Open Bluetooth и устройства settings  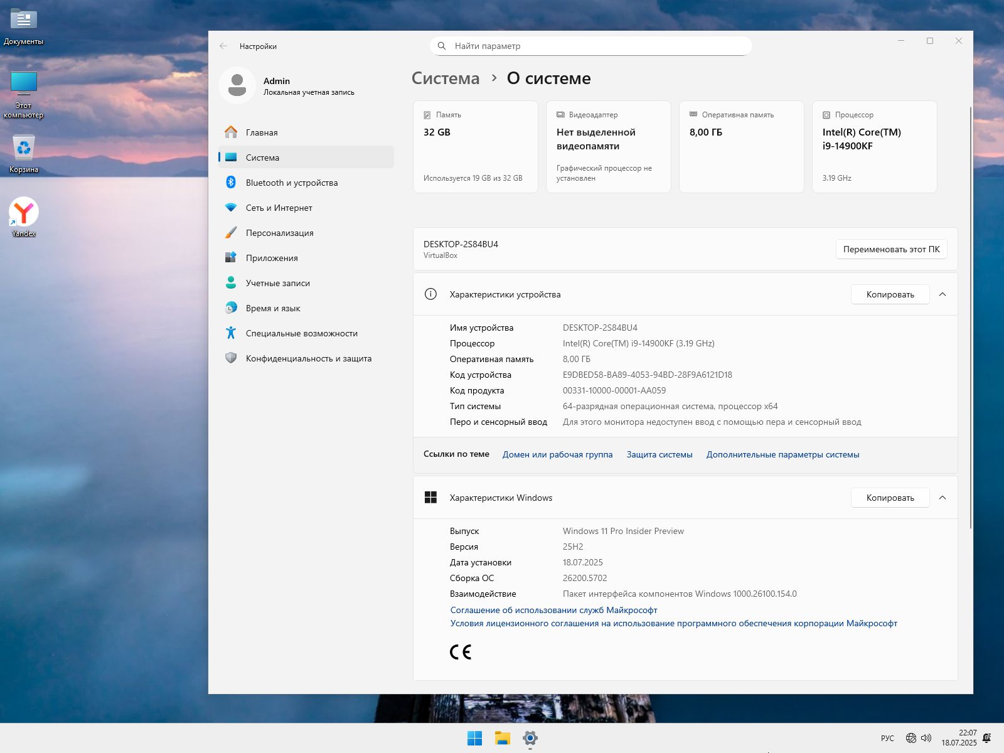pos(306,182)
